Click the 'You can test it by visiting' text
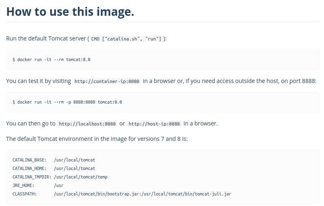The image size is (324, 206). pos(38,81)
